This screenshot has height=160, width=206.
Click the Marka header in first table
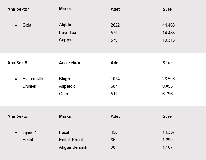(x=65, y=9)
